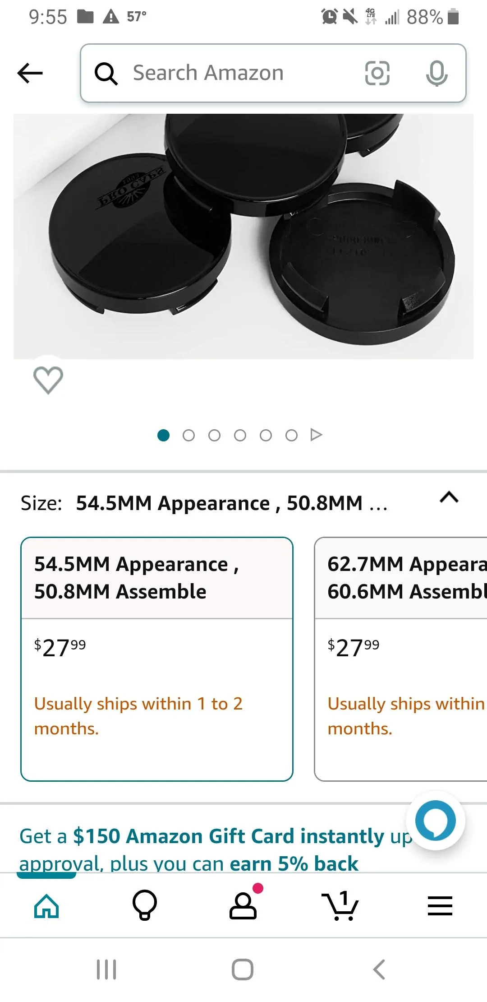Open camera lens search icon
This screenshot has width=487, height=1002.
point(377,73)
